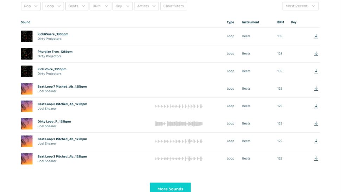Click the Clear filters button
The image size is (341, 192).
173,6
